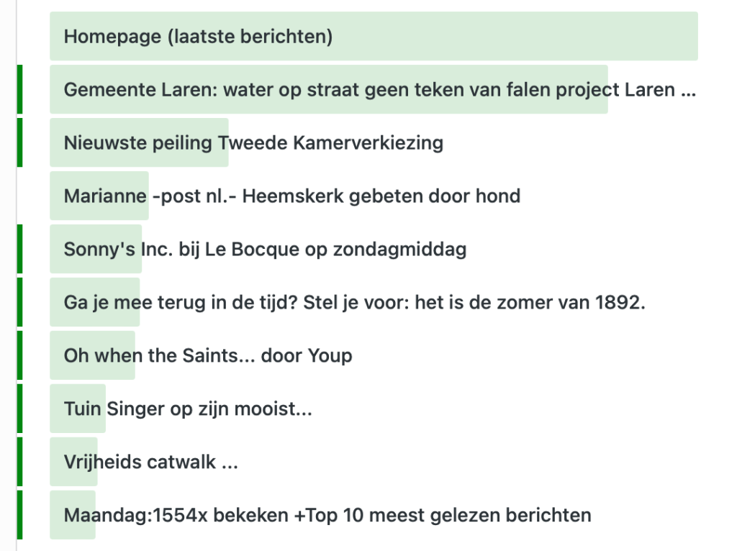
Task: Select green indicator left of Tuin Singer row
Action: (19, 409)
